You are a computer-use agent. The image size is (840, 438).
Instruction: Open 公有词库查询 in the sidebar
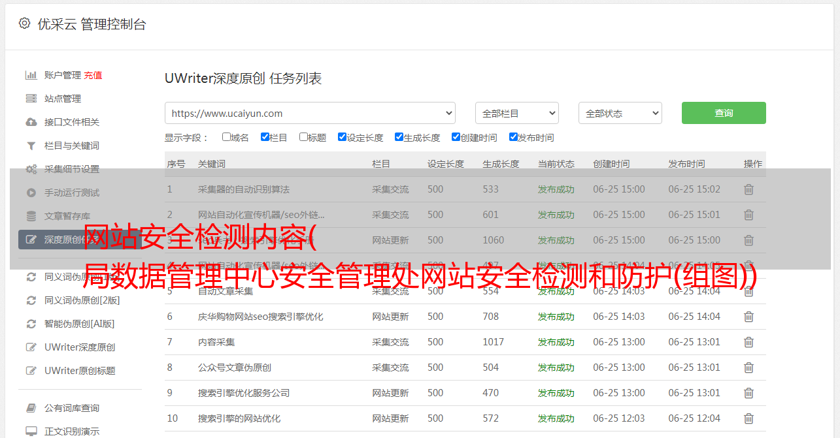(72, 408)
